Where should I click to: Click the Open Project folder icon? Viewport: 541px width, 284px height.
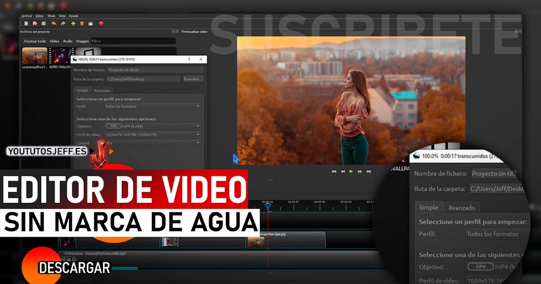click(x=35, y=23)
